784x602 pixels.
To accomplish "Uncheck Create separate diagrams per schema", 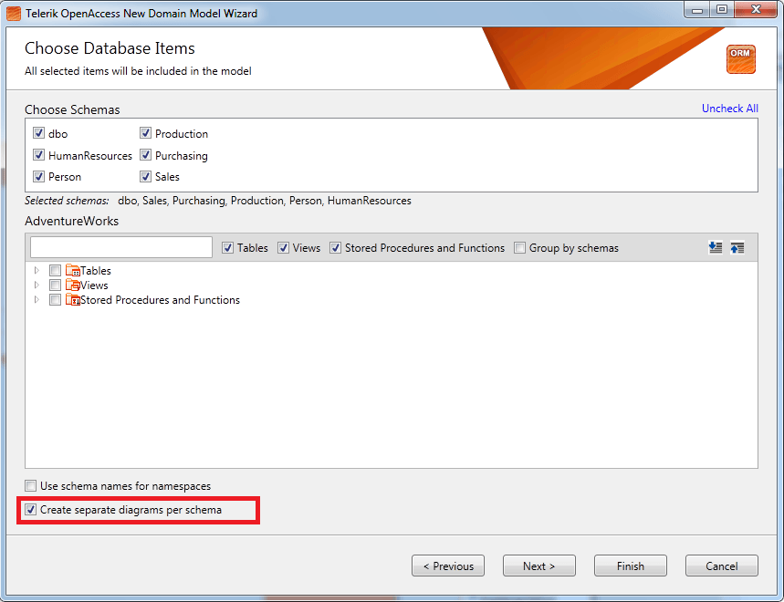I will [30, 510].
